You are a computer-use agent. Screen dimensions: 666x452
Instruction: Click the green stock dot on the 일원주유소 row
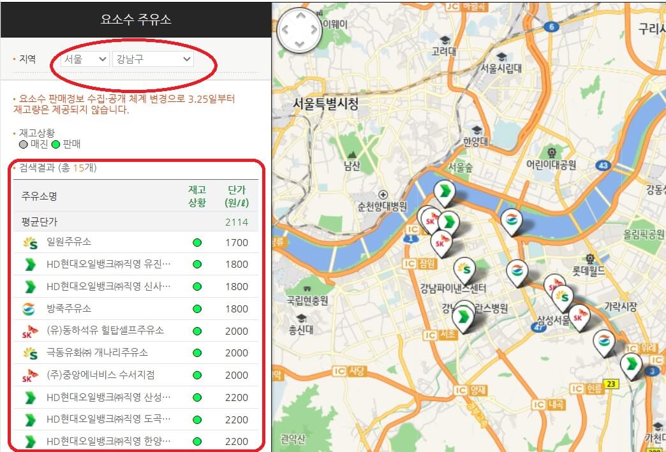pyautogui.click(x=198, y=242)
